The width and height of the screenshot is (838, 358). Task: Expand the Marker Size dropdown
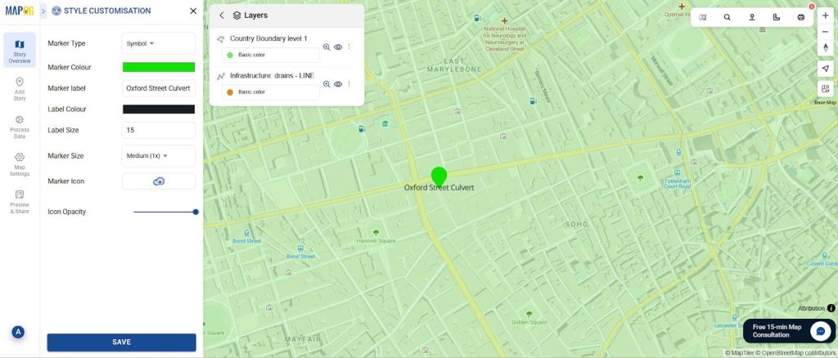point(158,155)
